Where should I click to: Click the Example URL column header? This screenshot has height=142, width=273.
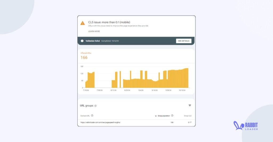click(85, 116)
